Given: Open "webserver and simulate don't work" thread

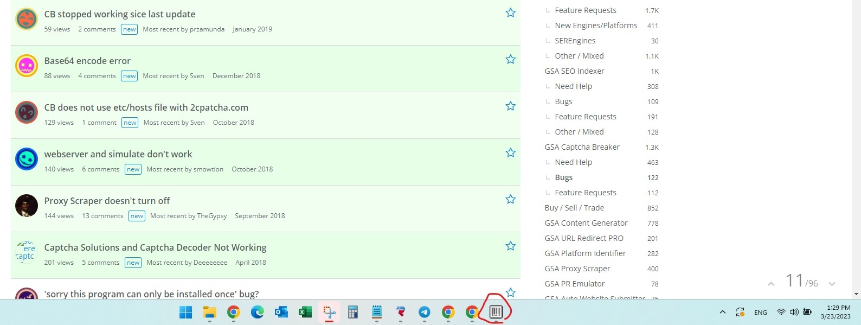Looking at the screenshot, I should (x=118, y=154).
